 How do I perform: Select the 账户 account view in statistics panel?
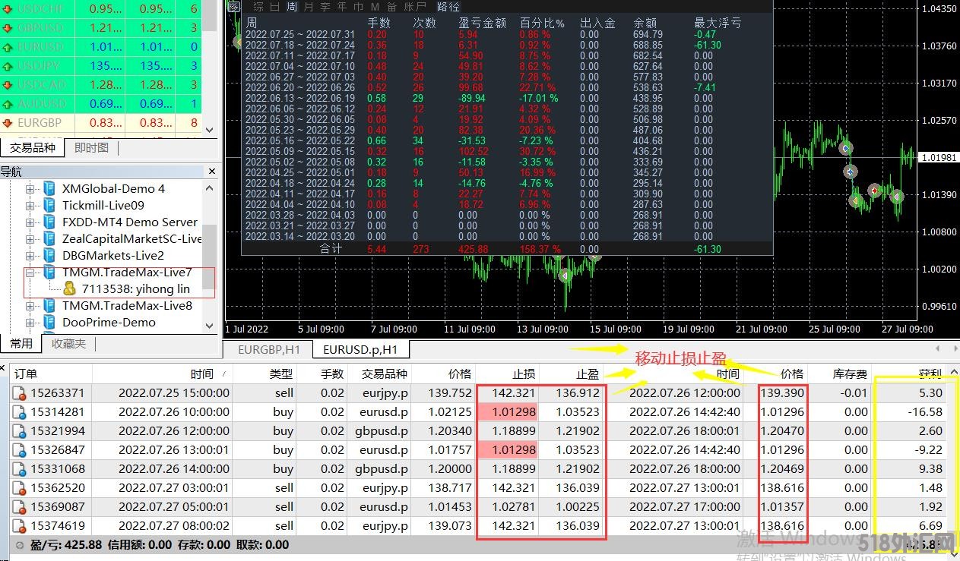[414, 7]
